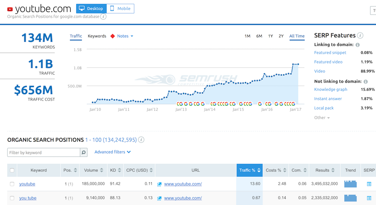Screen dimensions: 376x205
Task: Open info icon beside google.com database
Action: pos(103,17)
